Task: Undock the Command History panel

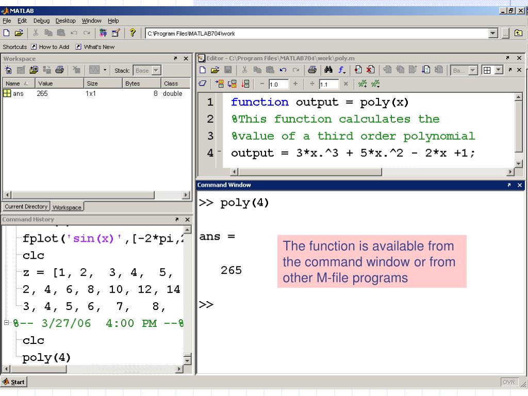Action: [177, 219]
